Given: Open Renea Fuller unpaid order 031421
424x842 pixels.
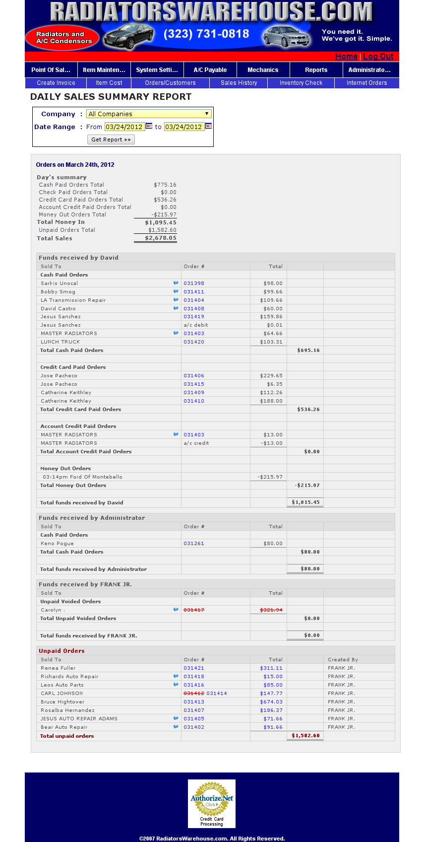Looking at the screenshot, I should point(194,668).
